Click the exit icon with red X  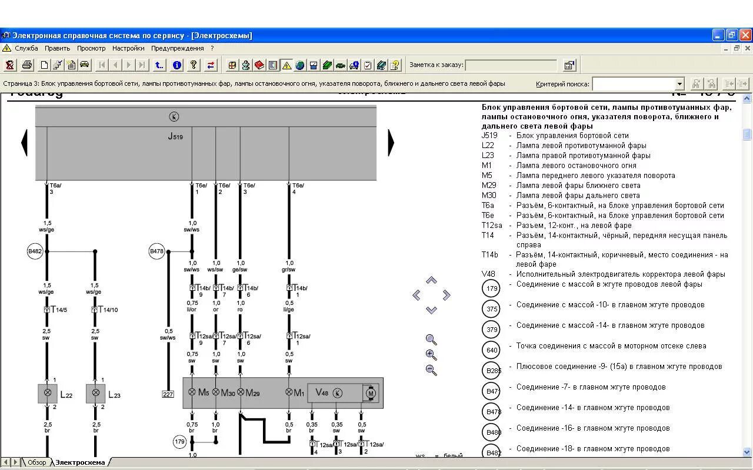[10, 65]
